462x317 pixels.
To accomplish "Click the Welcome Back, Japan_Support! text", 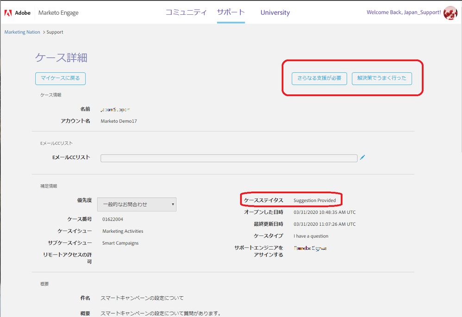I will click(404, 12).
